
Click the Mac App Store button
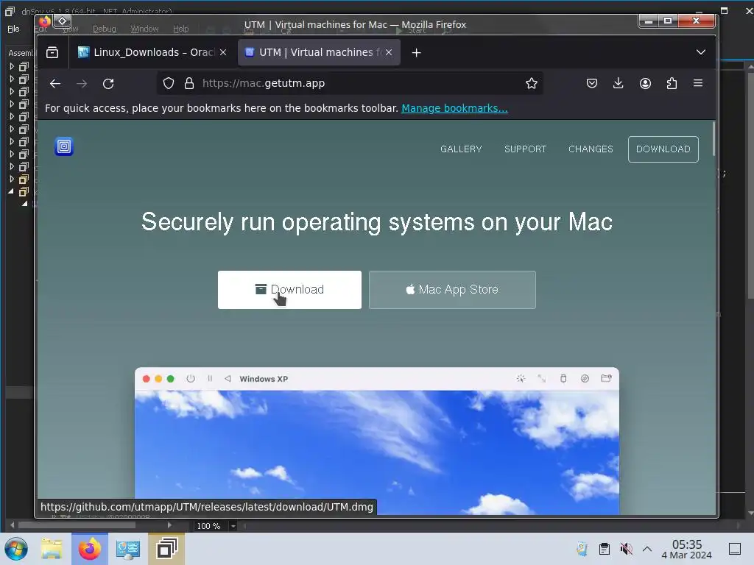click(x=452, y=290)
